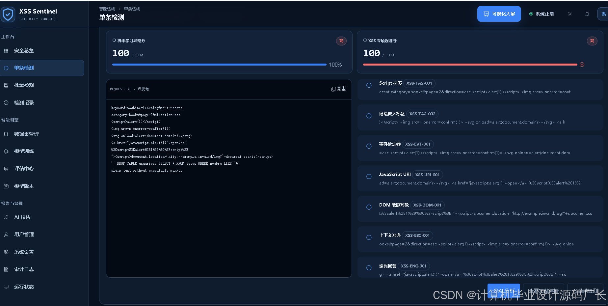Screen dimensions: 608x306
Task: Click the 100% progress label
Action: pyautogui.click(x=335, y=65)
